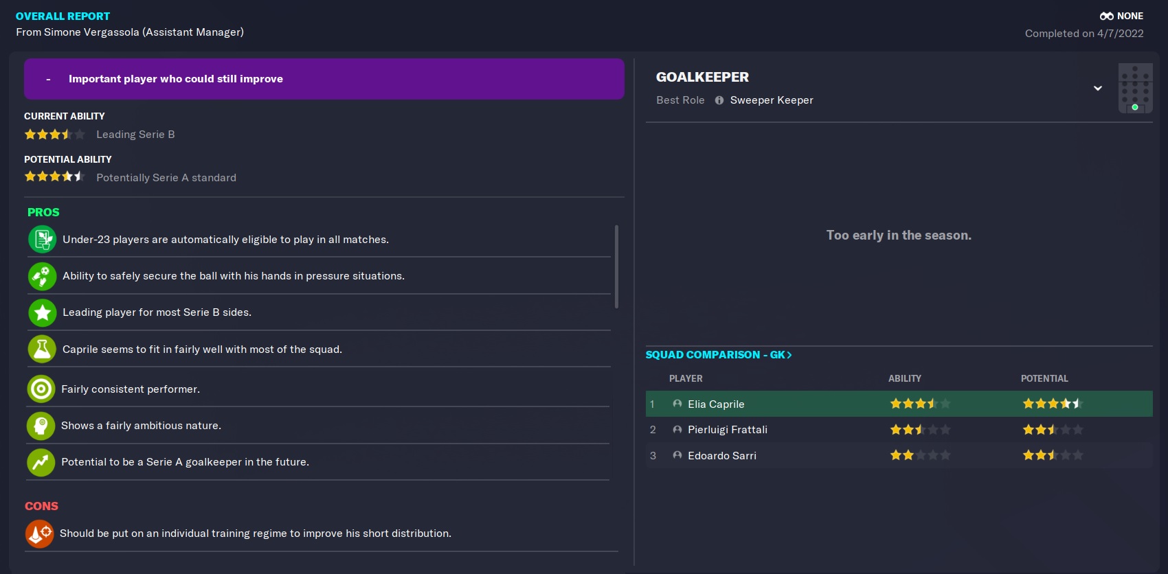This screenshot has width=1168, height=574.
Task: Click the orange training cone icon under Cons
Action: [39, 533]
